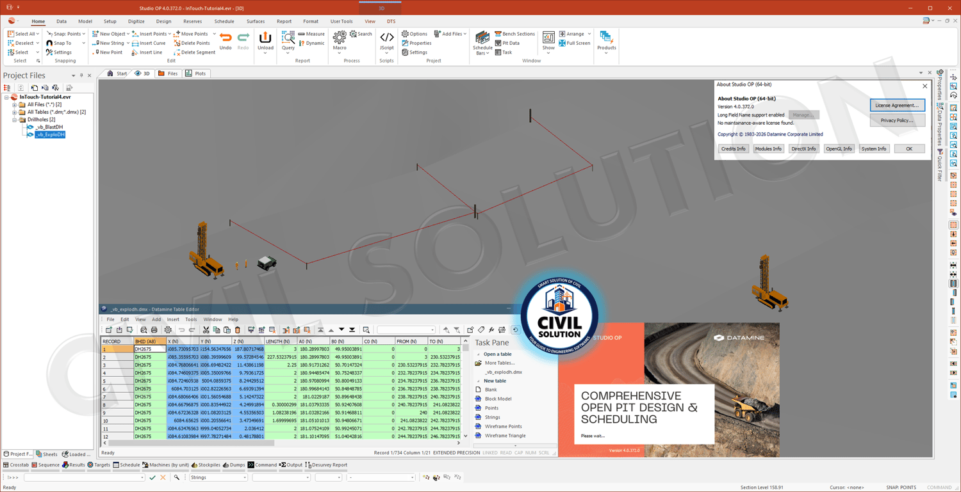Open the Select All dropdown
The width and height of the screenshot is (961, 492).
tap(38, 34)
